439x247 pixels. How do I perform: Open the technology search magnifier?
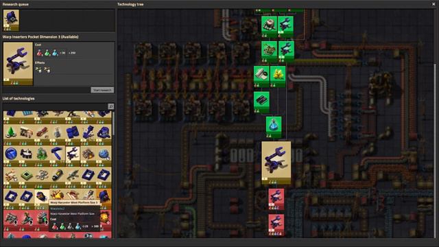click(x=111, y=106)
